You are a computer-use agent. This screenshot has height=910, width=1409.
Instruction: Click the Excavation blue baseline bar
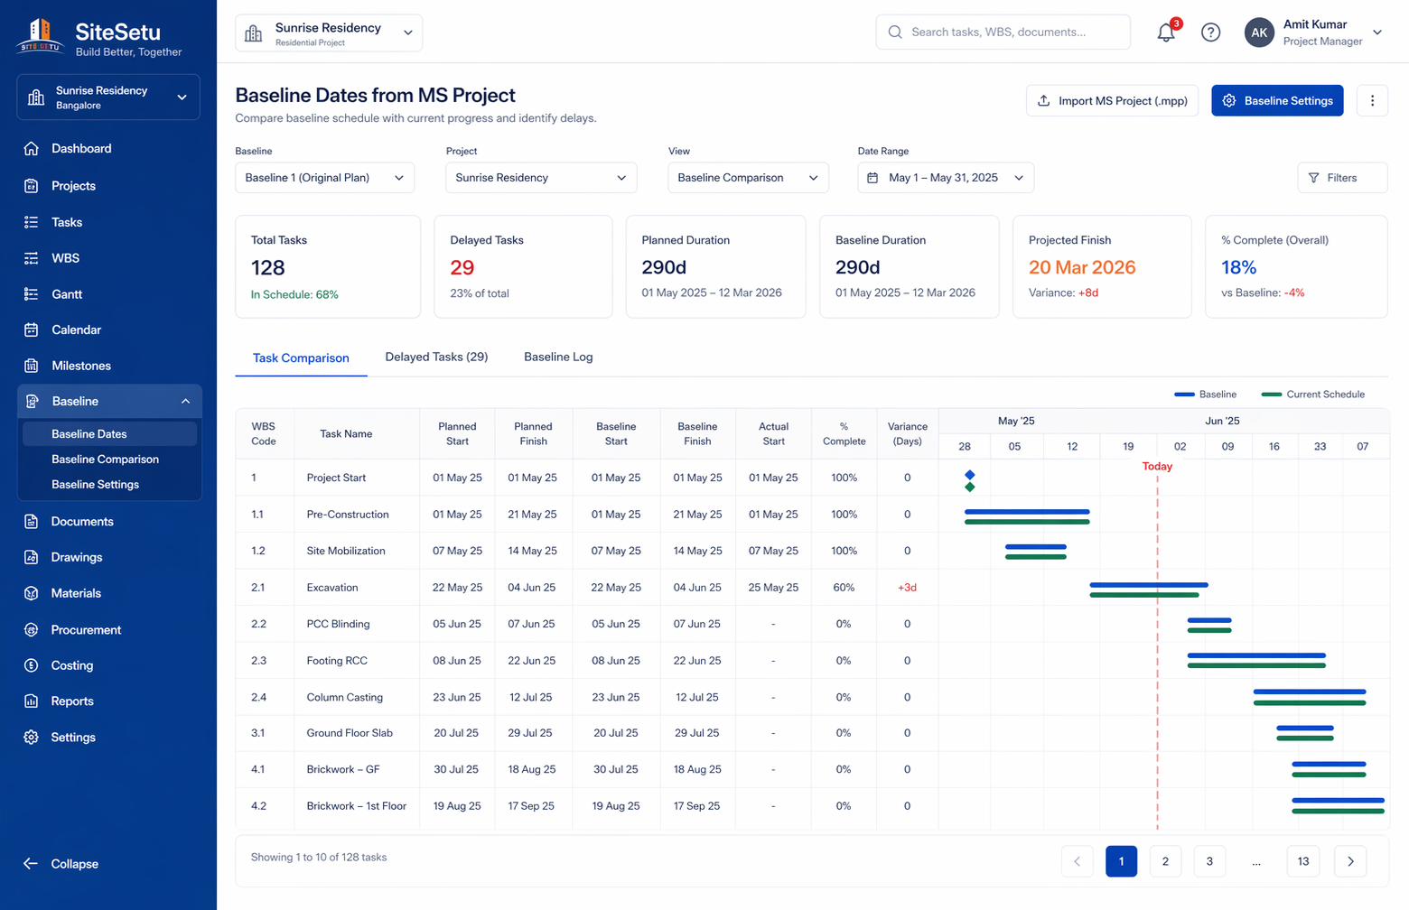point(1149,585)
